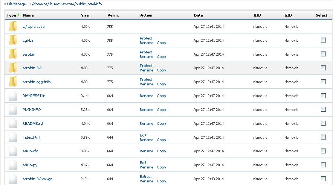Tick the checkbox for index.html
The height and width of the screenshot is (185, 333).
323,137
